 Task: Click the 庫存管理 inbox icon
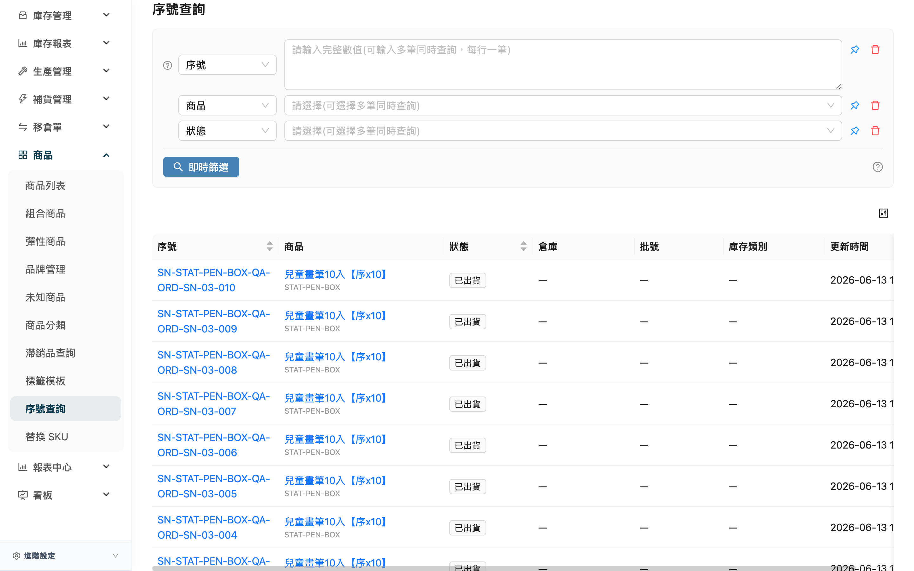(23, 16)
